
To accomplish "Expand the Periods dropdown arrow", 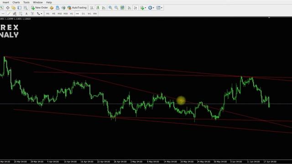I will 153,8.
